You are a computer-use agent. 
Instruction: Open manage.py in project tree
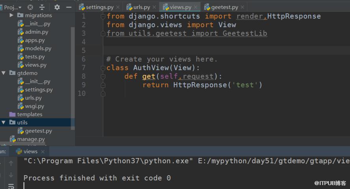tap(31, 139)
